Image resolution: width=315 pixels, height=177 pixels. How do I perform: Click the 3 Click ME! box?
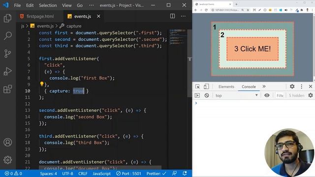[x=252, y=49]
